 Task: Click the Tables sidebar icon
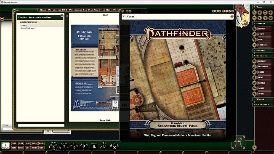point(254,88)
